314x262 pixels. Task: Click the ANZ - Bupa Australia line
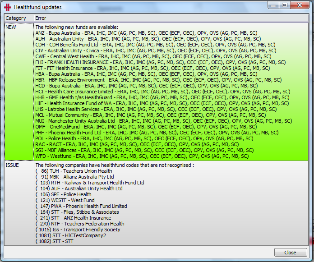tap(146, 33)
